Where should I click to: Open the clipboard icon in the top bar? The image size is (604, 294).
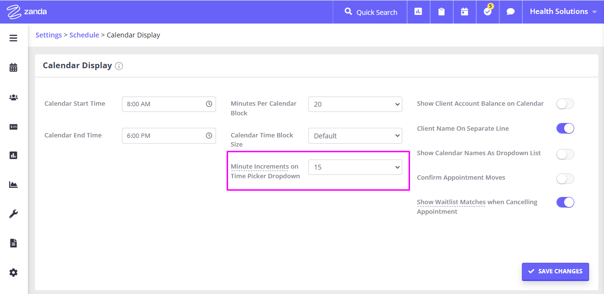tap(441, 11)
